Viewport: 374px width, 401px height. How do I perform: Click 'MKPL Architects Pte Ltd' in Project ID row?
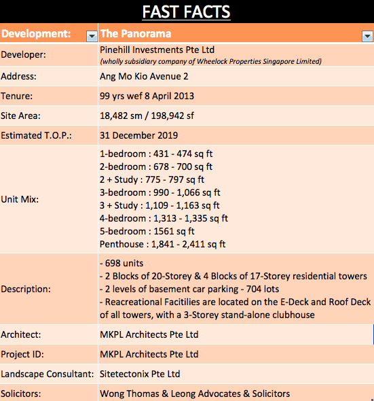click(x=149, y=354)
